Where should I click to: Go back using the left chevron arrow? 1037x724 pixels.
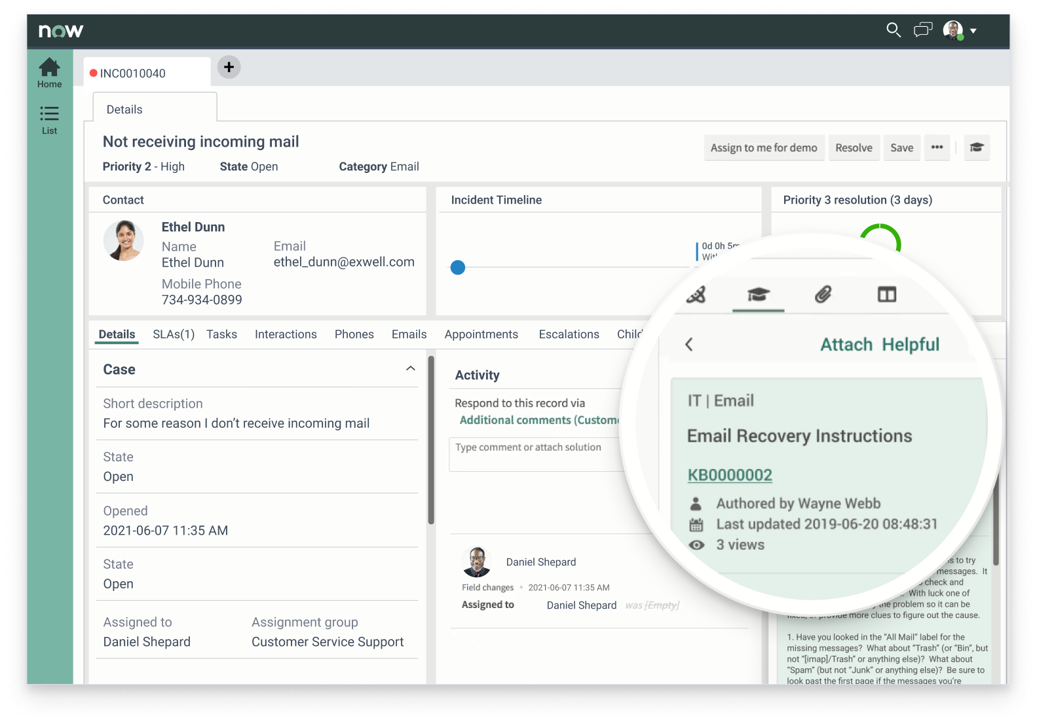[688, 345]
